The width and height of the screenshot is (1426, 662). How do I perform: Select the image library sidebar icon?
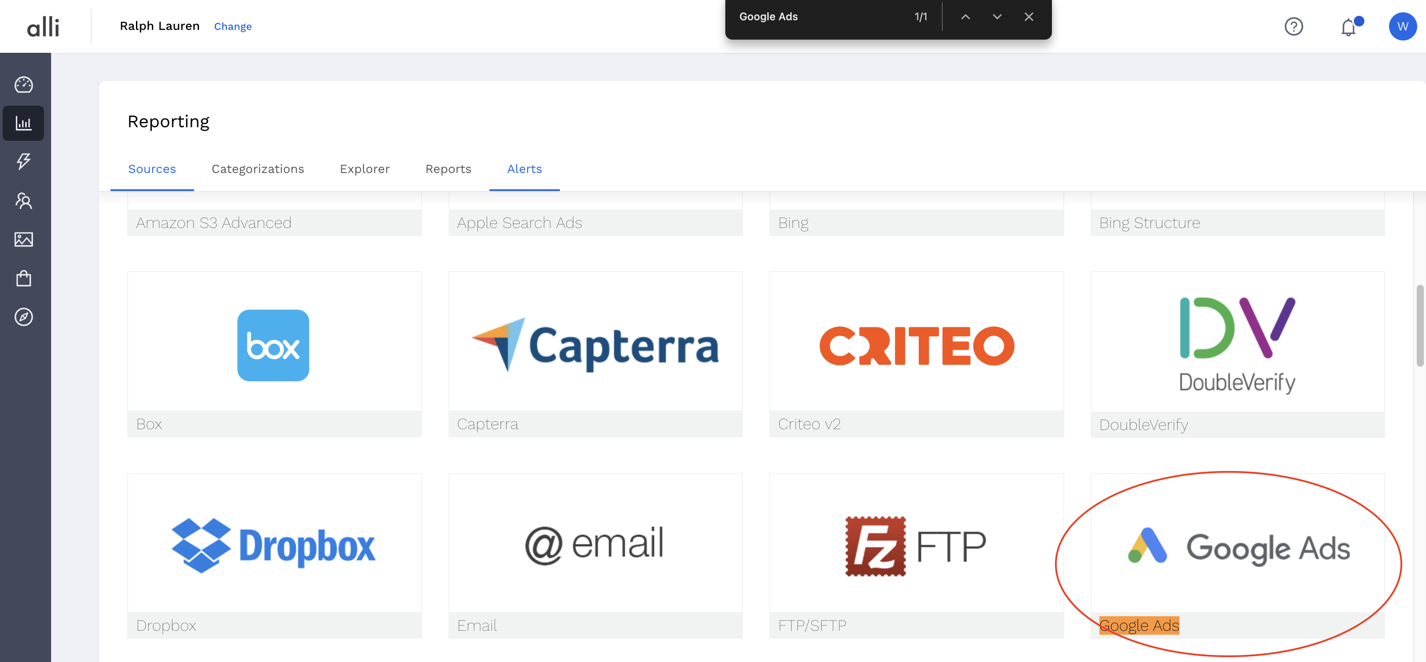tap(23, 240)
